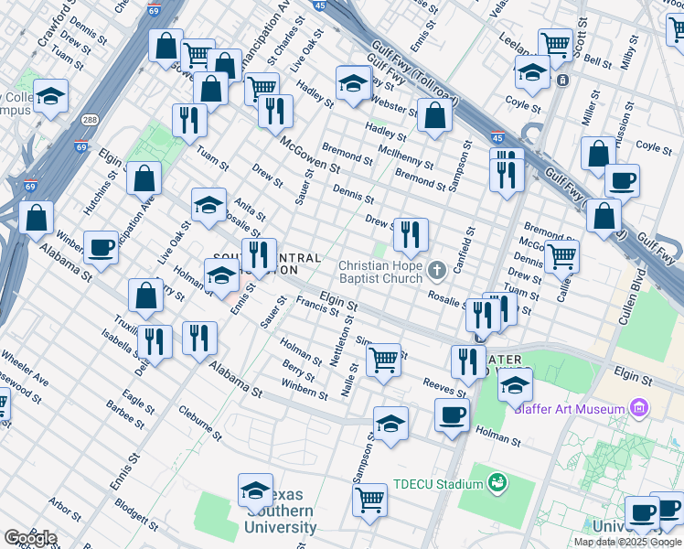Click the shopping bag icon beside Hutchins St
The width and height of the screenshot is (684, 549).
[x=144, y=178]
